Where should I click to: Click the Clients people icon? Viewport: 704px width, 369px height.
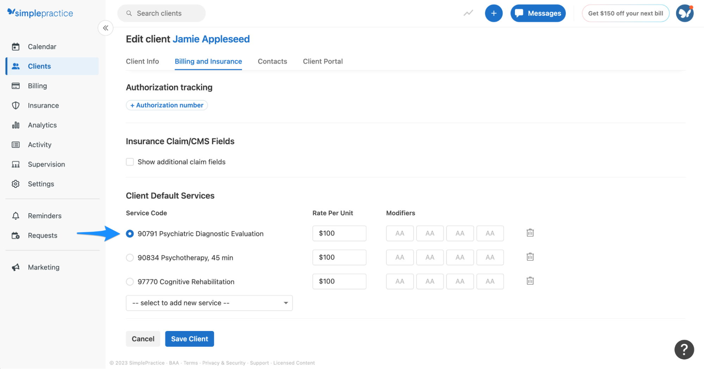coord(15,66)
